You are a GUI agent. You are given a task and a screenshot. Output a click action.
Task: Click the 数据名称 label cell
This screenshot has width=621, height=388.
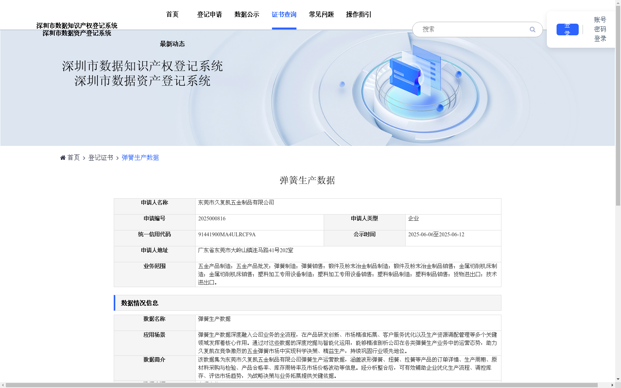pos(154,323)
